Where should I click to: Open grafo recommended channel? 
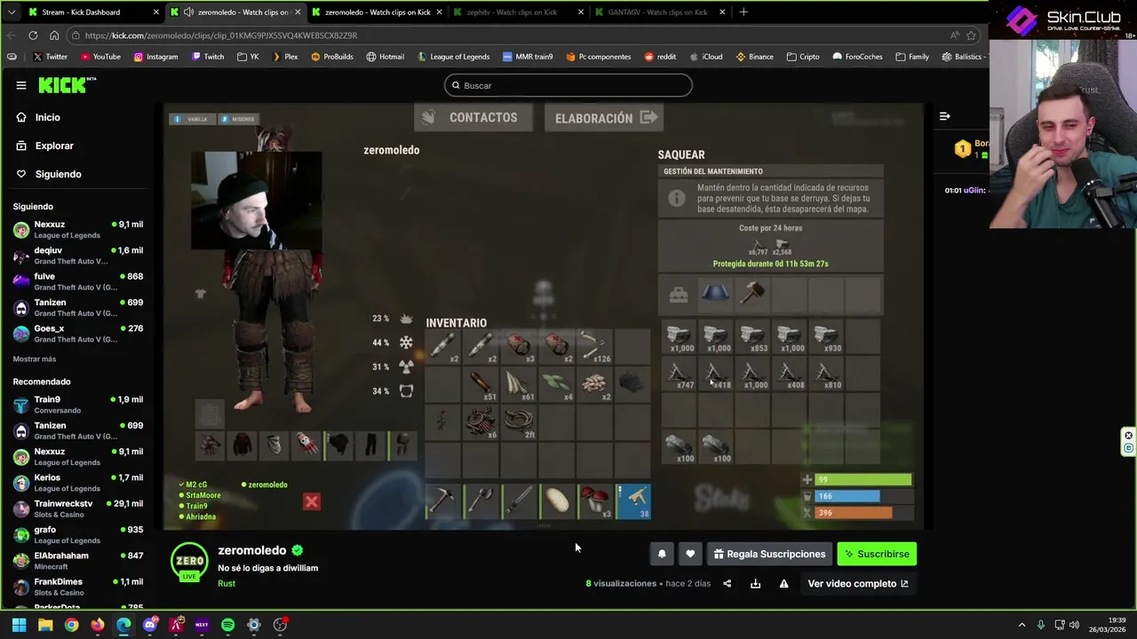click(78, 534)
